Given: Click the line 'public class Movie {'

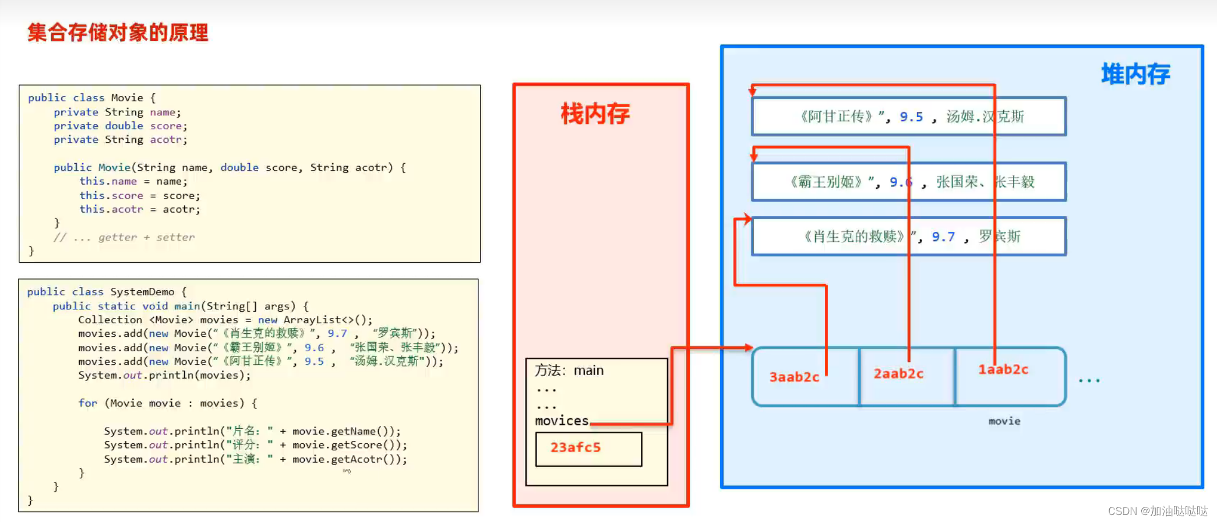Looking at the screenshot, I should [x=92, y=98].
